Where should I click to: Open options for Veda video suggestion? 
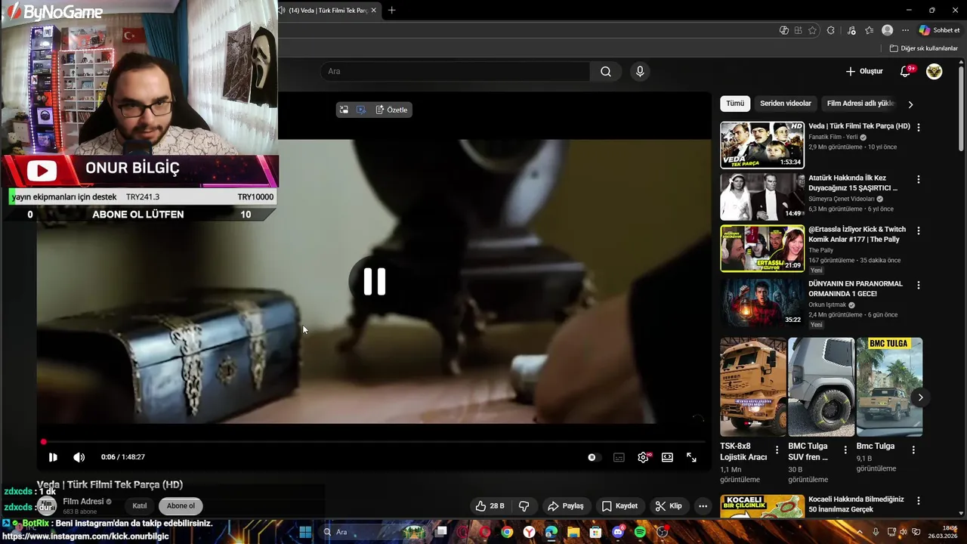919,127
